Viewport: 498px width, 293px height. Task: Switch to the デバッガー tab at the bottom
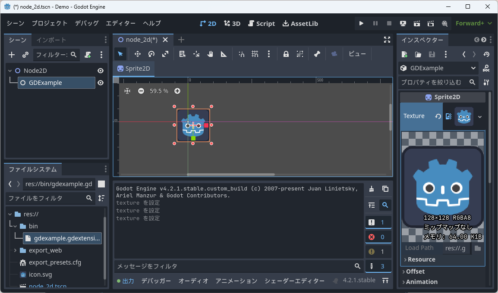point(156,280)
